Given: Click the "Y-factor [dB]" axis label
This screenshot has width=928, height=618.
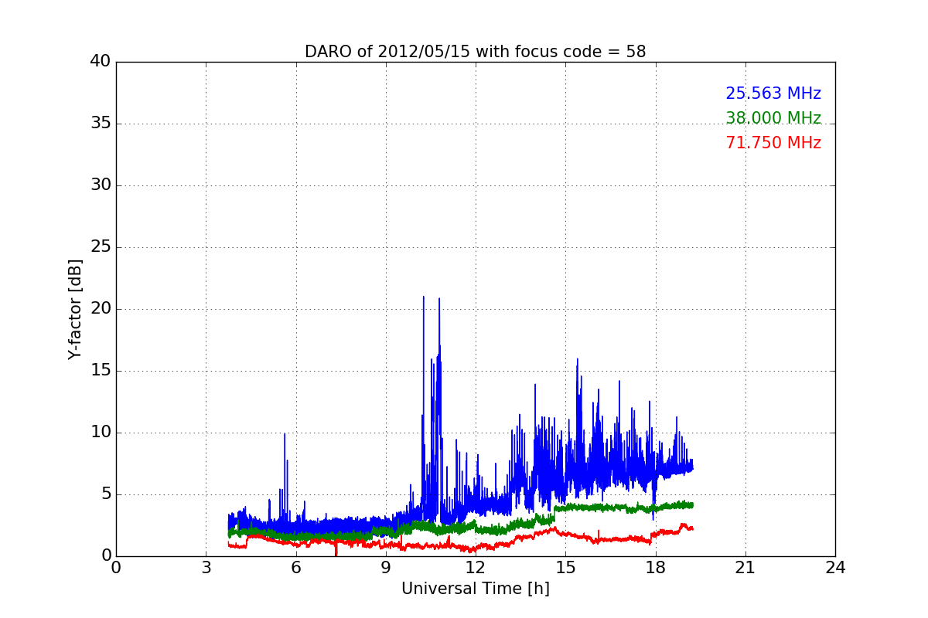Looking at the screenshot, I should [75, 309].
